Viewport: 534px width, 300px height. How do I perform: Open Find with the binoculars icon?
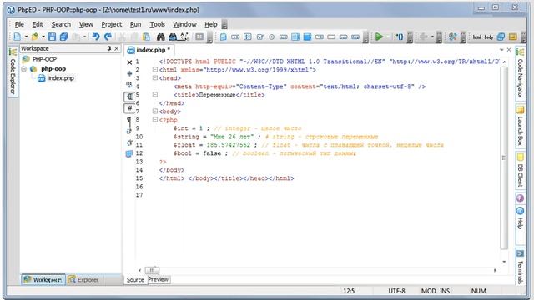tap(161, 37)
